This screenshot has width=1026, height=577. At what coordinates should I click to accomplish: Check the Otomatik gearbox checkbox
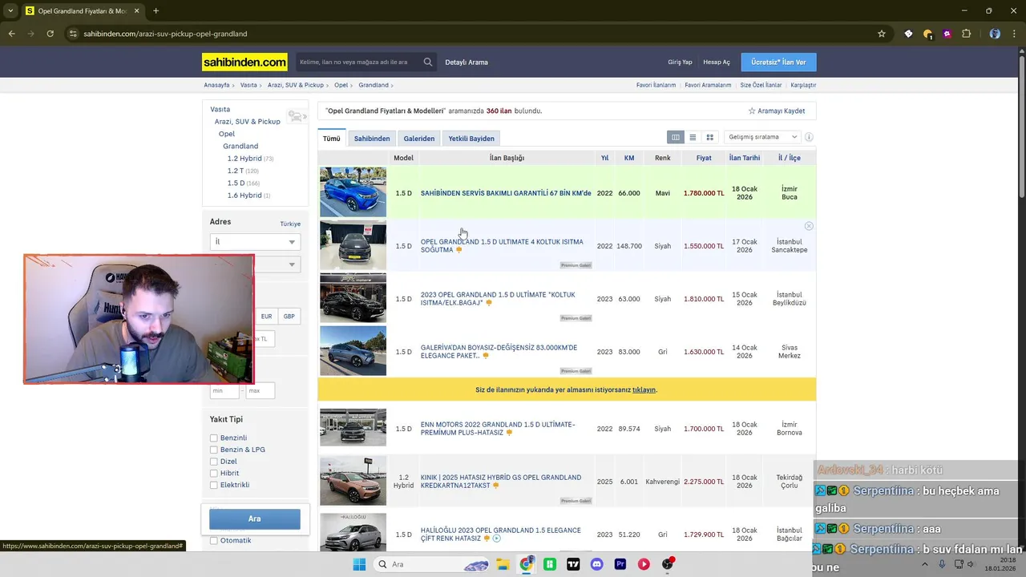[x=214, y=541]
